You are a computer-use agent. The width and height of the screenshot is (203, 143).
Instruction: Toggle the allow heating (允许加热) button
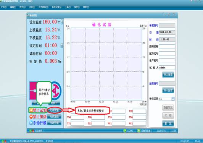pos(54,117)
